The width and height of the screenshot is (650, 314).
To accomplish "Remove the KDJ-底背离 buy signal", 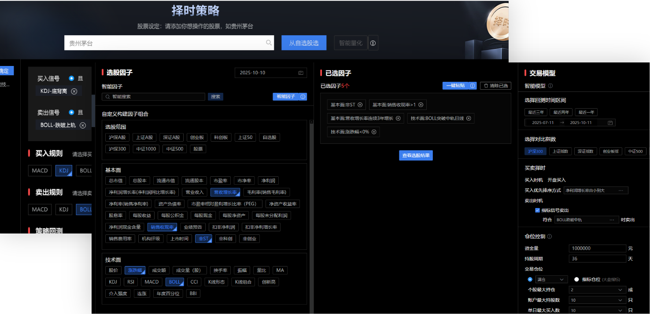I will pos(74,91).
